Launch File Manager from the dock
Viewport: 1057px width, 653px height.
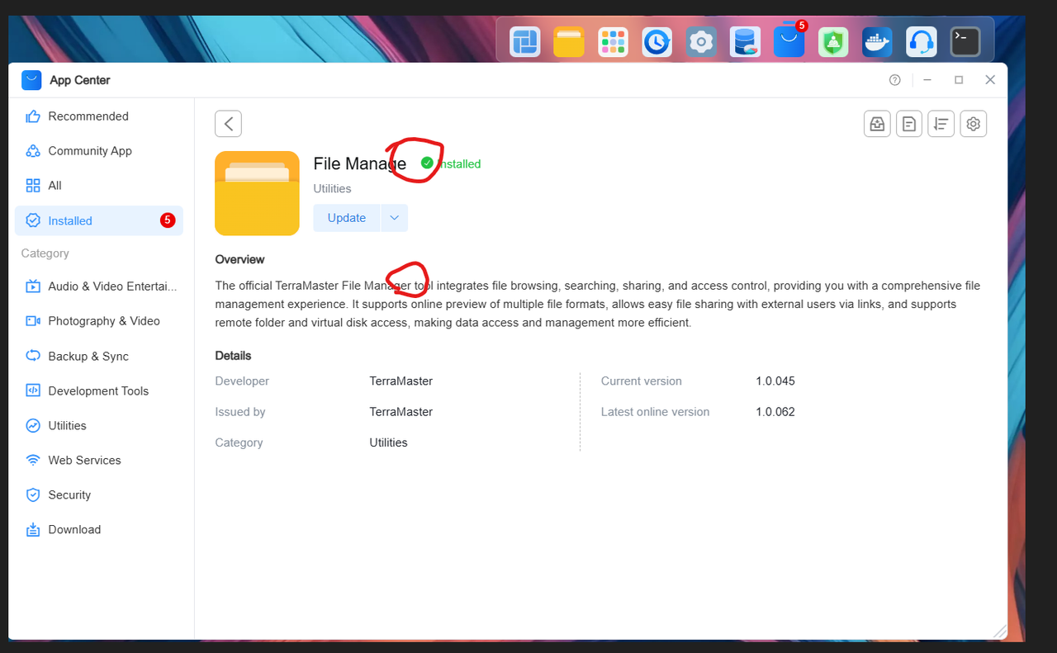[569, 41]
